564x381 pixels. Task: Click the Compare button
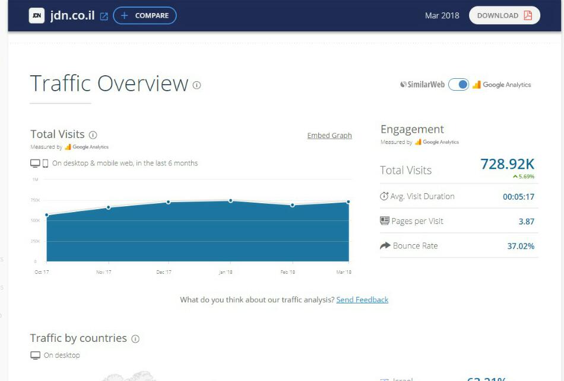pos(145,16)
